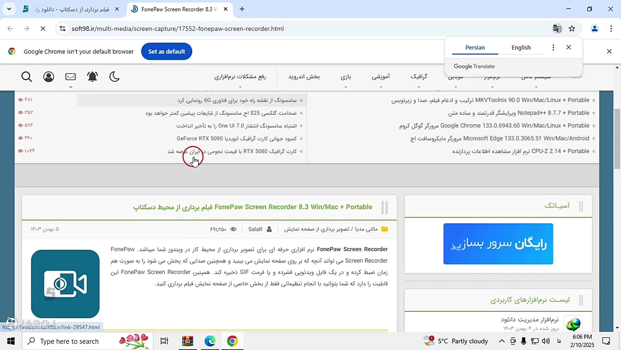Open Google Chrome taskbar icon
Image resolution: width=621 pixels, height=350 pixels.
232,341
